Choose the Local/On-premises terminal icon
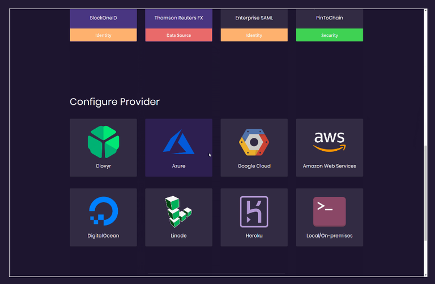The width and height of the screenshot is (435, 284). click(x=329, y=211)
